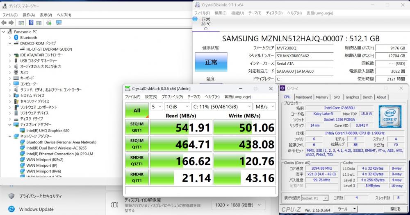This screenshot has height=215, width=410.
Task: Click the HL-DT-ST DVDRAM GUD0N drive icon
Action: point(23,49)
